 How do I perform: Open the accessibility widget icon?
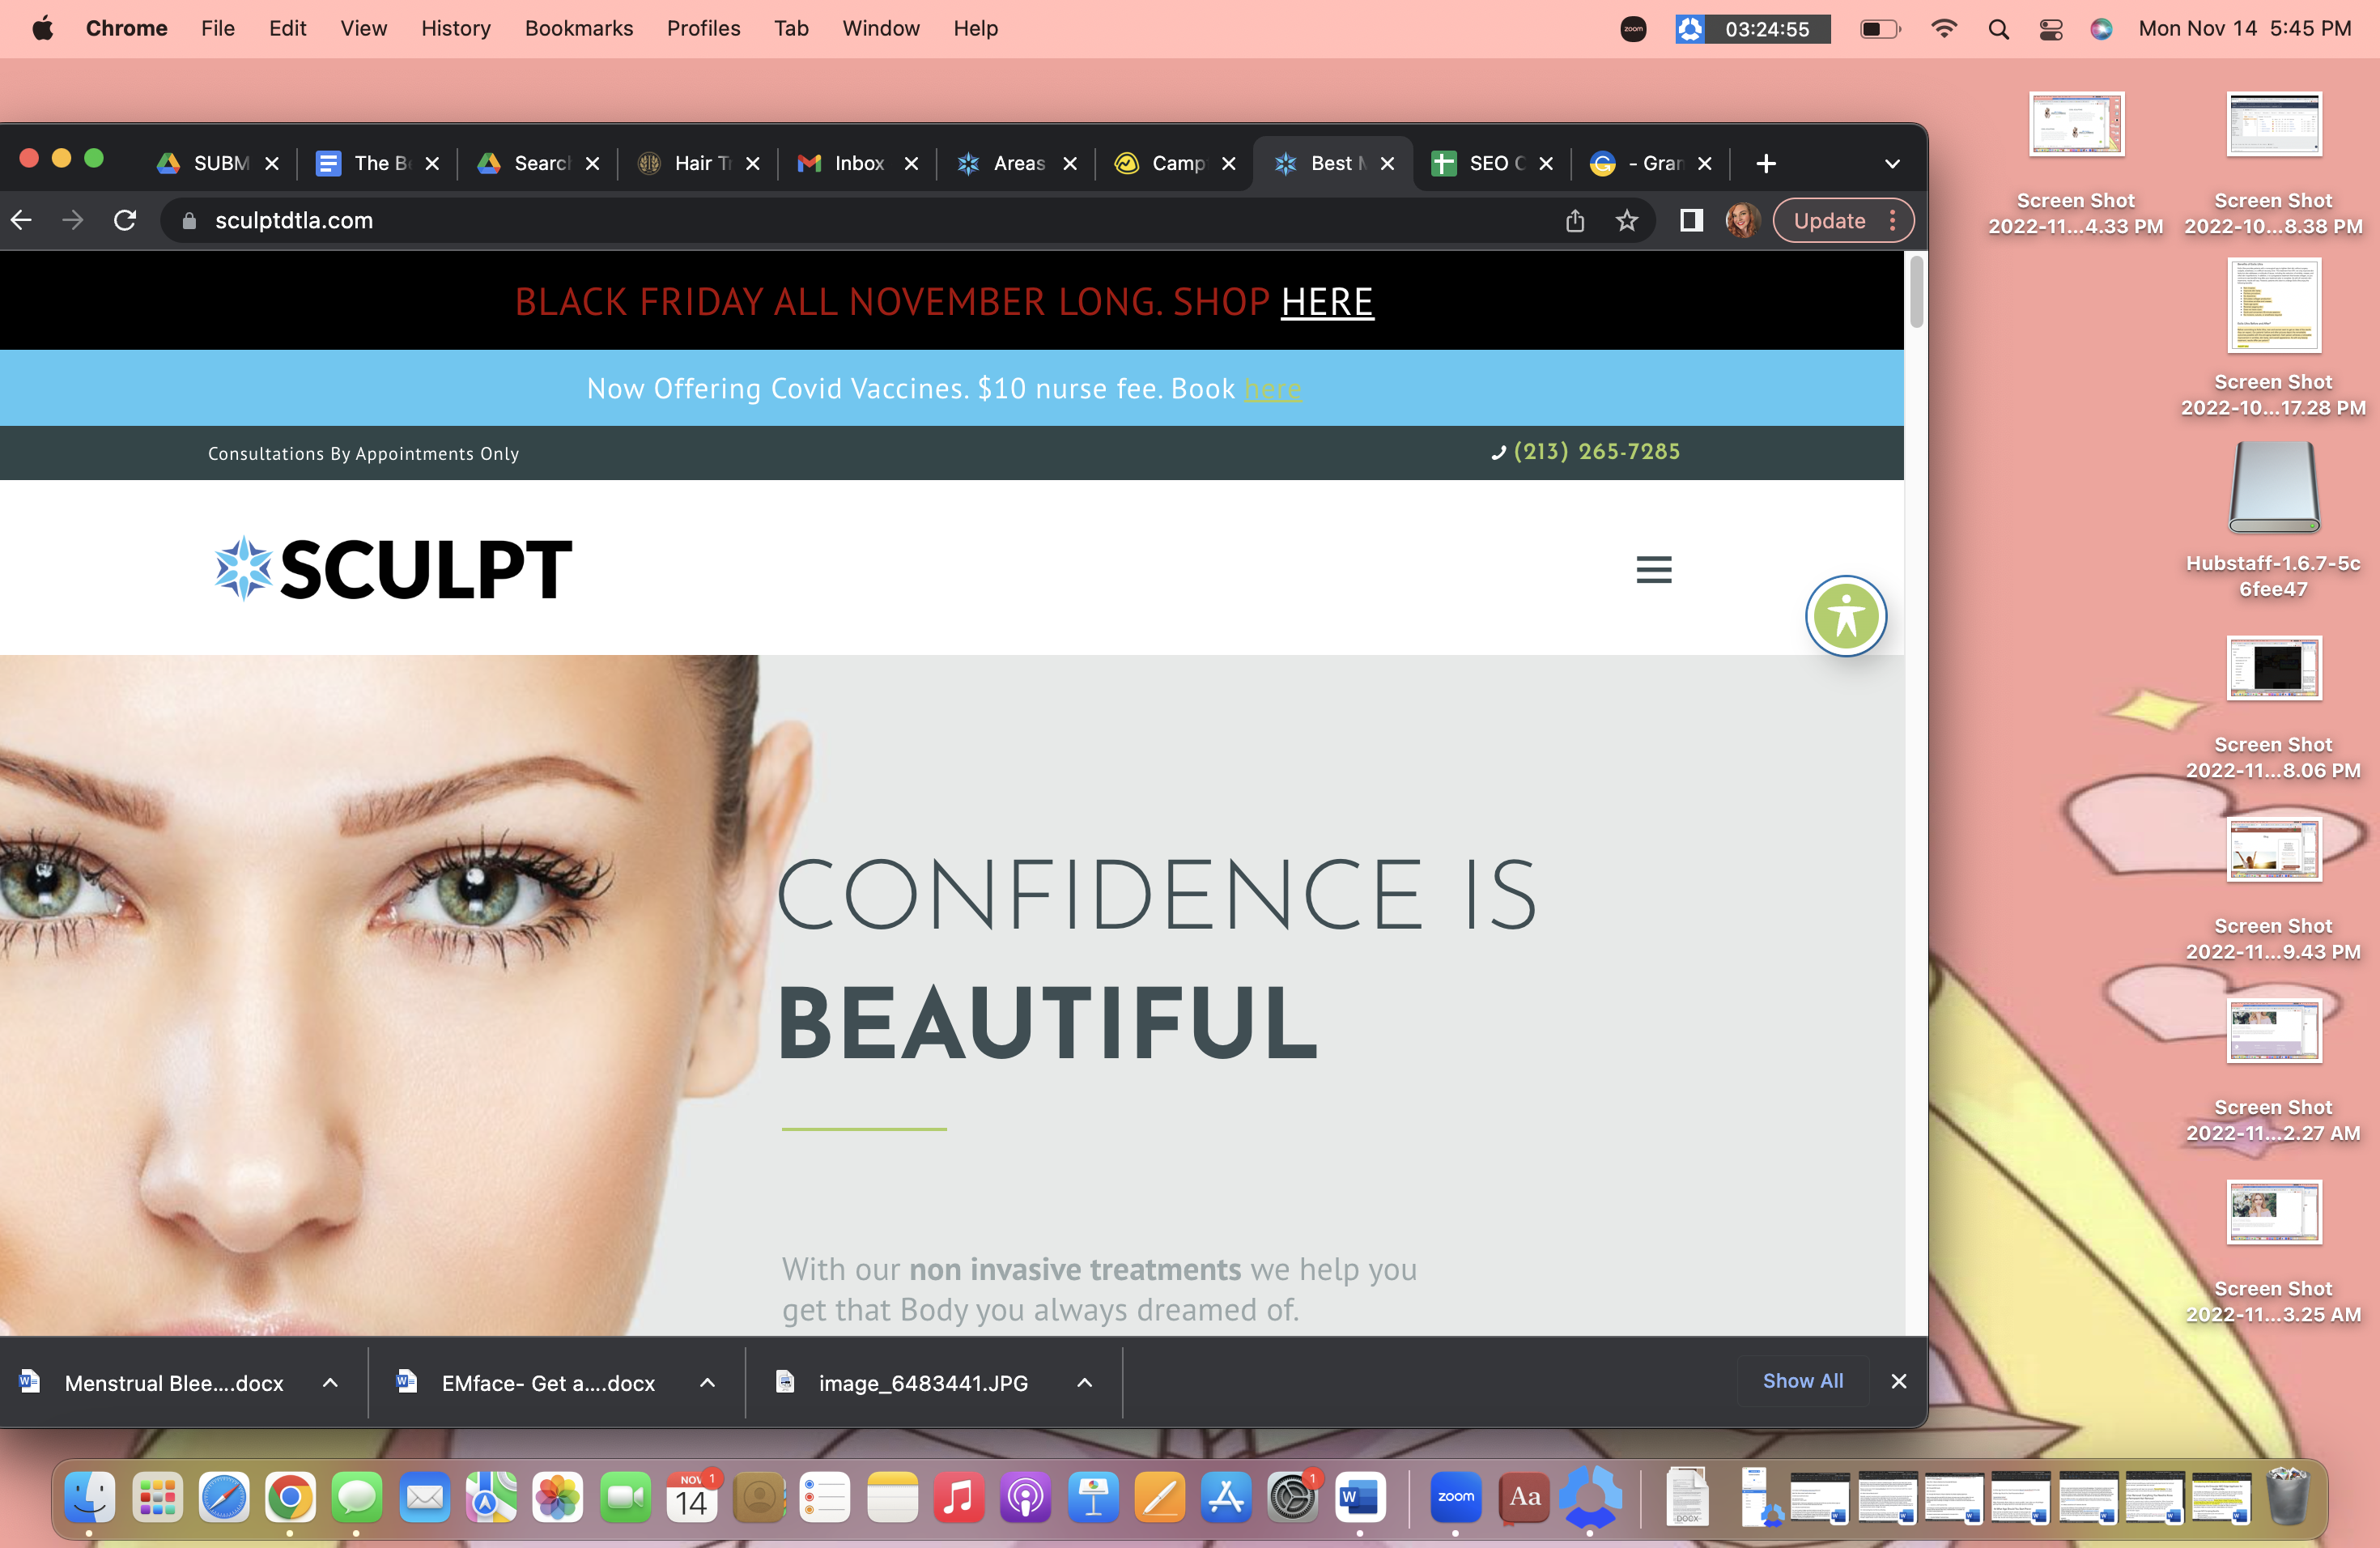1845,616
